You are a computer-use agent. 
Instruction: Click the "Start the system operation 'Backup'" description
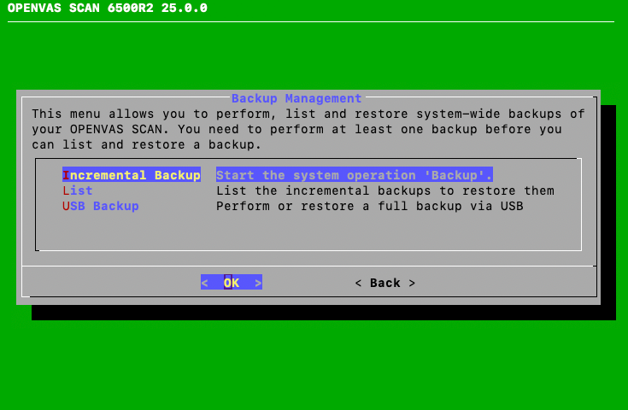pyautogui.click(x=354, y=175)
